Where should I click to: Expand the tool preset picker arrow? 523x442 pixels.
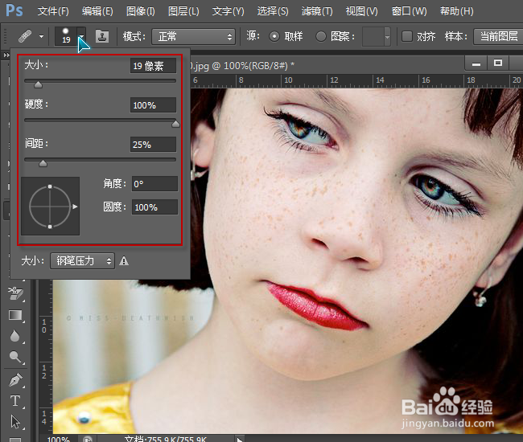41,36
